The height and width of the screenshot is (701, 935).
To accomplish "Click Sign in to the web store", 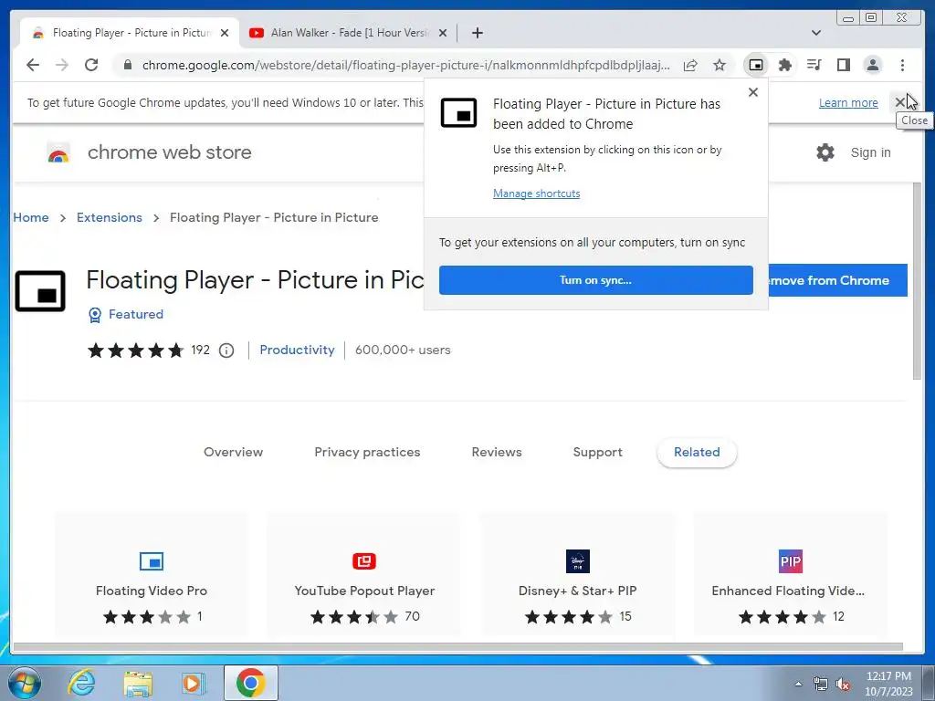I will (x=870, y=152).
